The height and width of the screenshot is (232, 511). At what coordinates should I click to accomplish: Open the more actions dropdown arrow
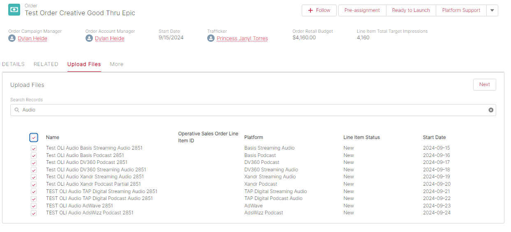point(492,10)
